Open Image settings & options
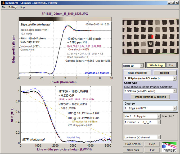 [x=150, y=97]
